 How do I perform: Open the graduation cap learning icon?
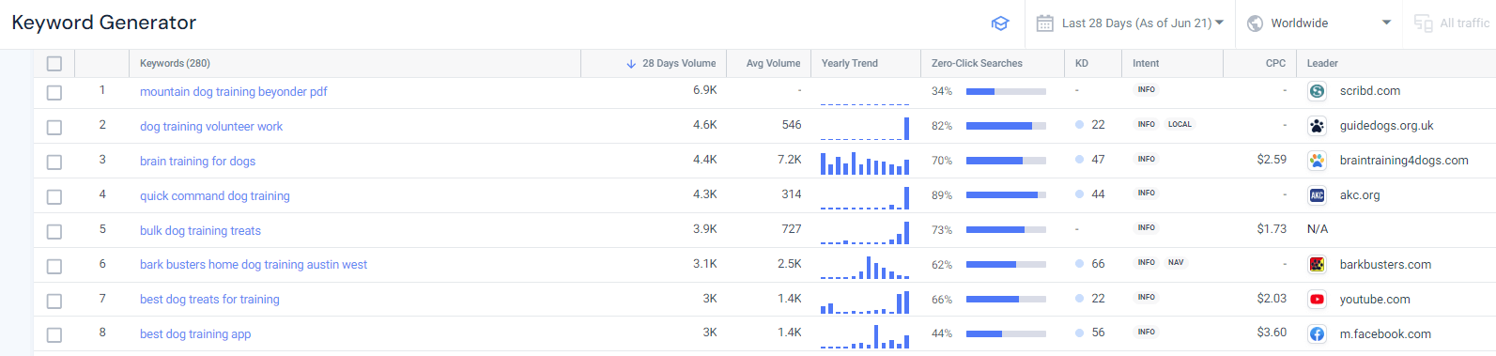coord(1000,23)
